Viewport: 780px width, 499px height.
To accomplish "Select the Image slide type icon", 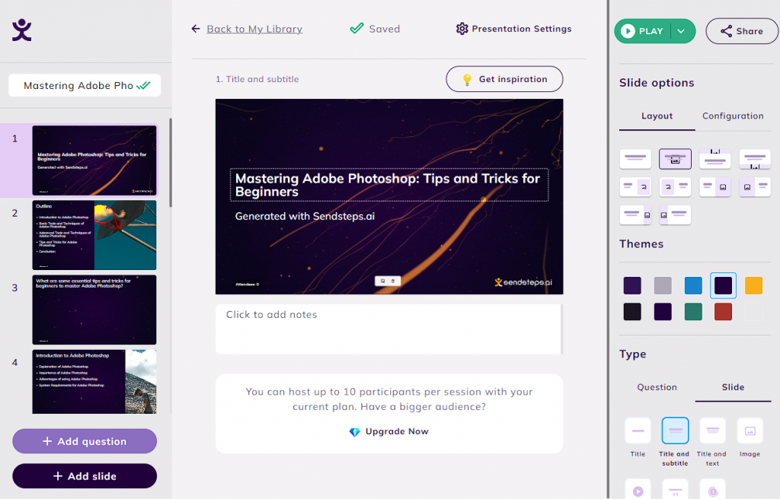I will pyautogui.click(x=750, y=431).
